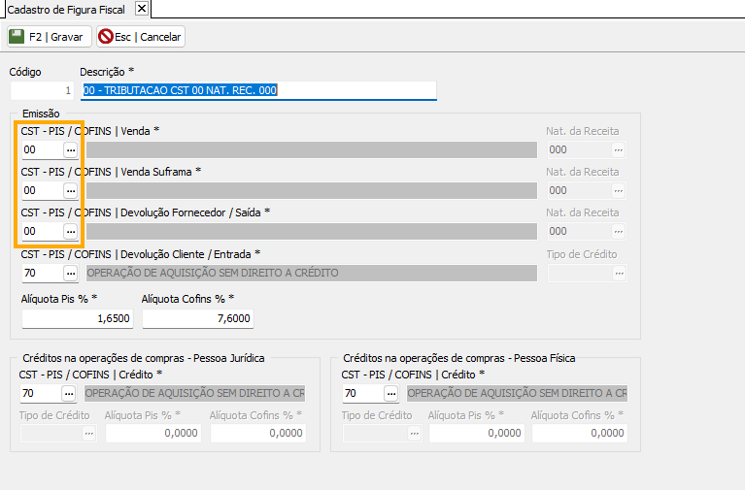Image resolution: width=745 pixels, height=490 pixels.
Task: Open lookup for Pessoa Física CST Crédito
Action: point(391,393)
